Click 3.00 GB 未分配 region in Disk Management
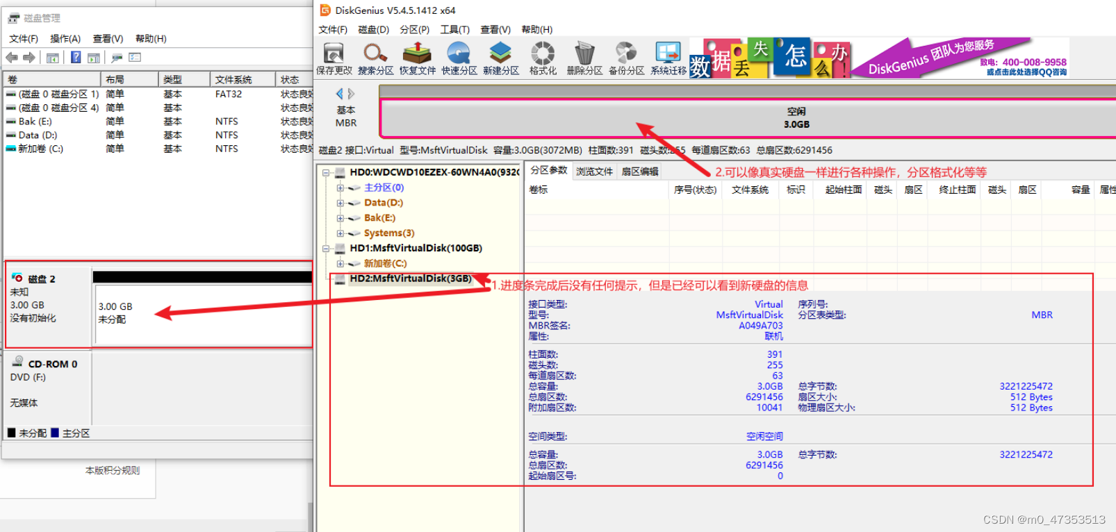Image resolution: width=1116 pixels, height=532 pixels. coord(202,313)
